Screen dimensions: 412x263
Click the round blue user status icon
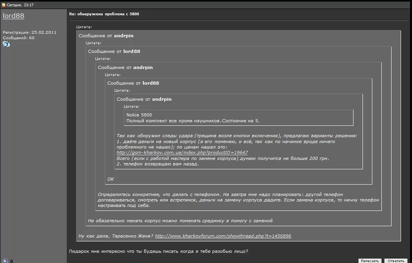[5, 261]
